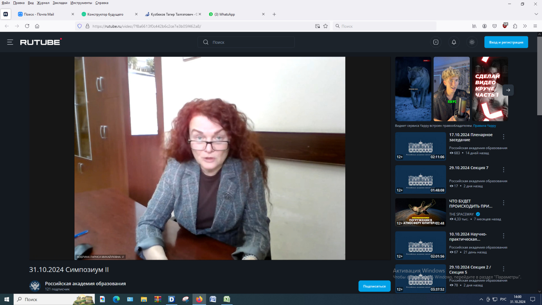Click the Вход и регистрация button

pos(506,42)
